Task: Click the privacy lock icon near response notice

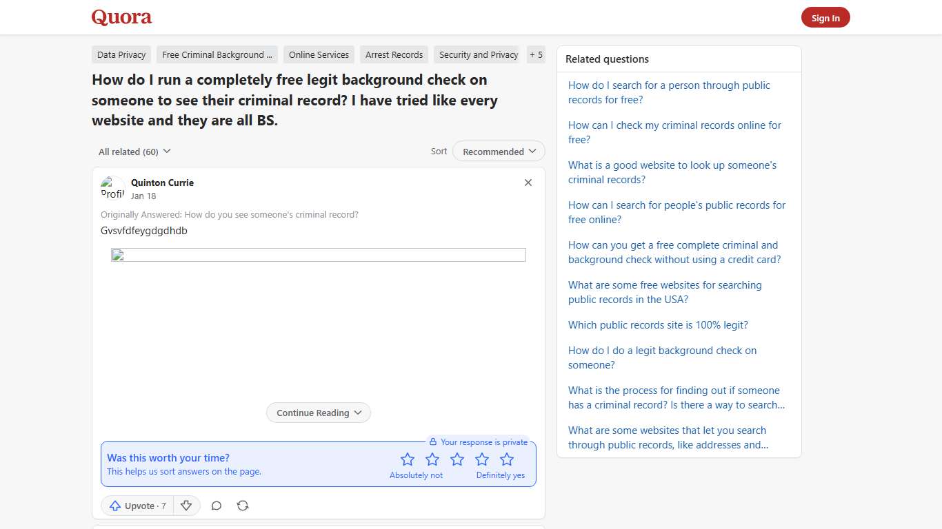Action: 433,442
